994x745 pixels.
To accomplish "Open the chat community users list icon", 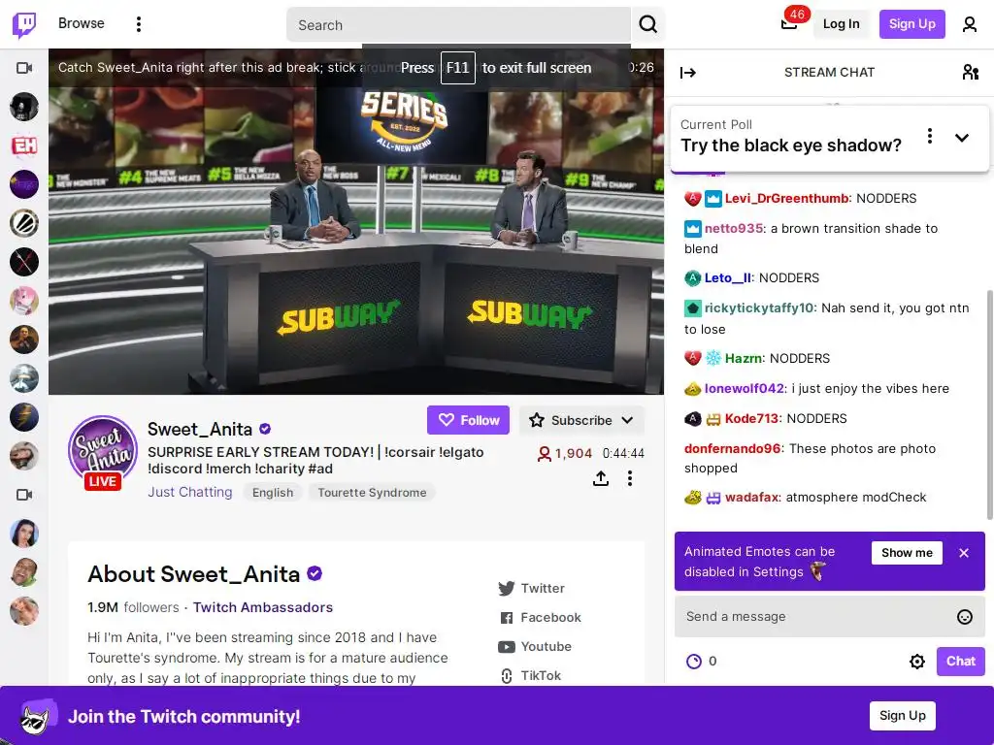I will 970,72.
